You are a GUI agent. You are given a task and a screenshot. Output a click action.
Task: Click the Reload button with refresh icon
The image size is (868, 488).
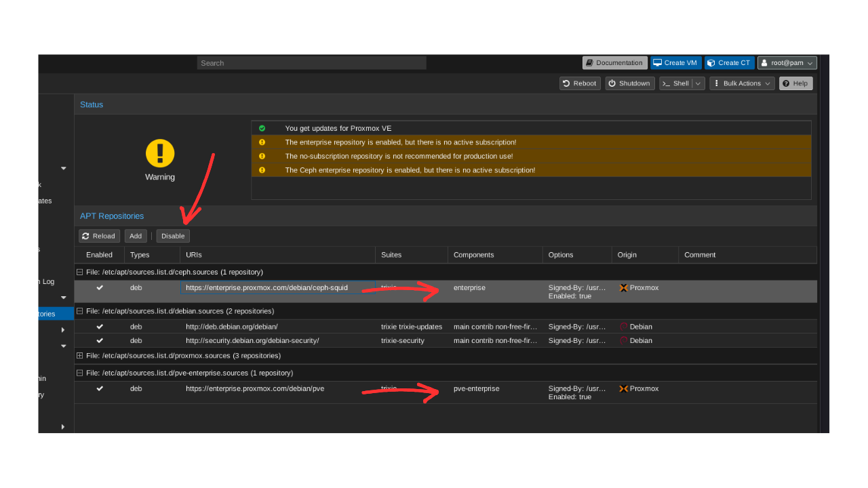tap(99, 236)
